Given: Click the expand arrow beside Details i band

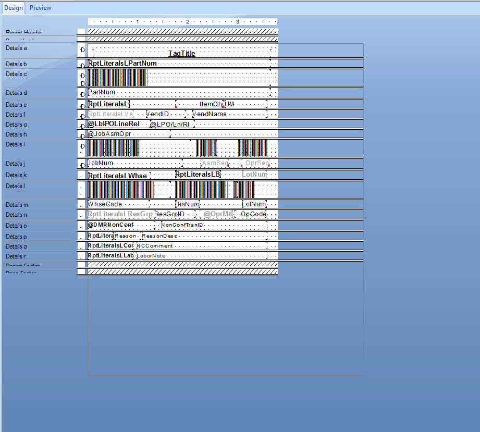Looking at the screenshot, I should pos(82,146).
